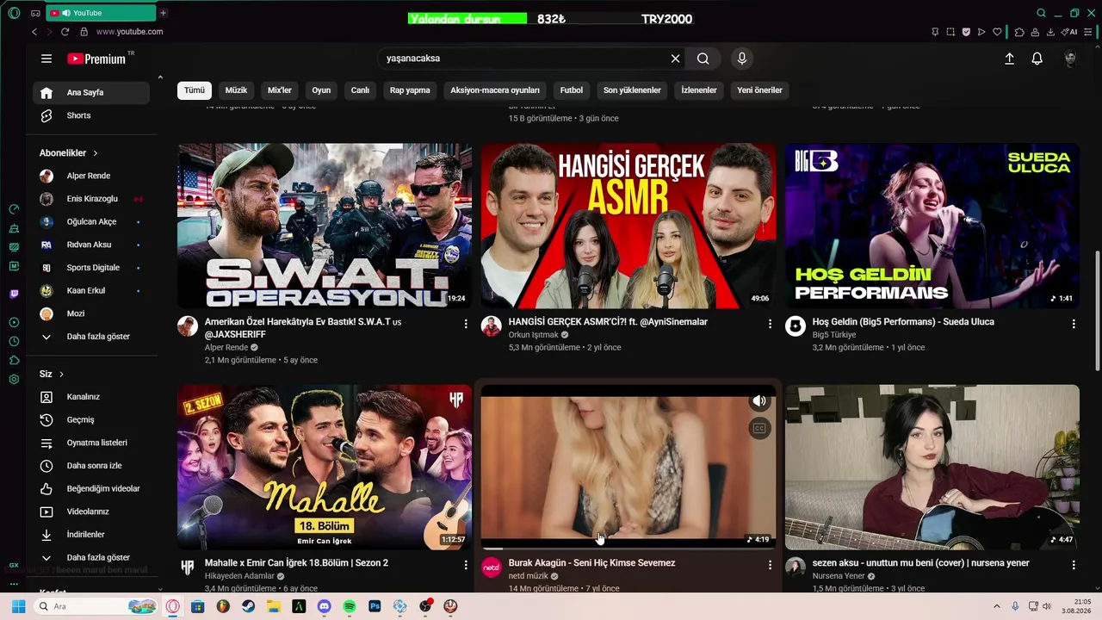Open Nursena Yener channel link
Viewport: 1102px width, 620px height.
[x=839, y=576]
